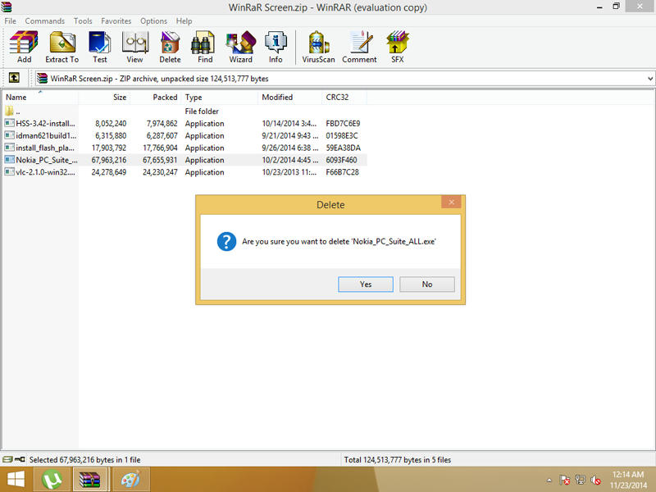Viewport: 656px width, 492px height.
Task: Click the status text 'Total 124,513,777 bytes in 5 files'
Action: click(x=398, y=460)
